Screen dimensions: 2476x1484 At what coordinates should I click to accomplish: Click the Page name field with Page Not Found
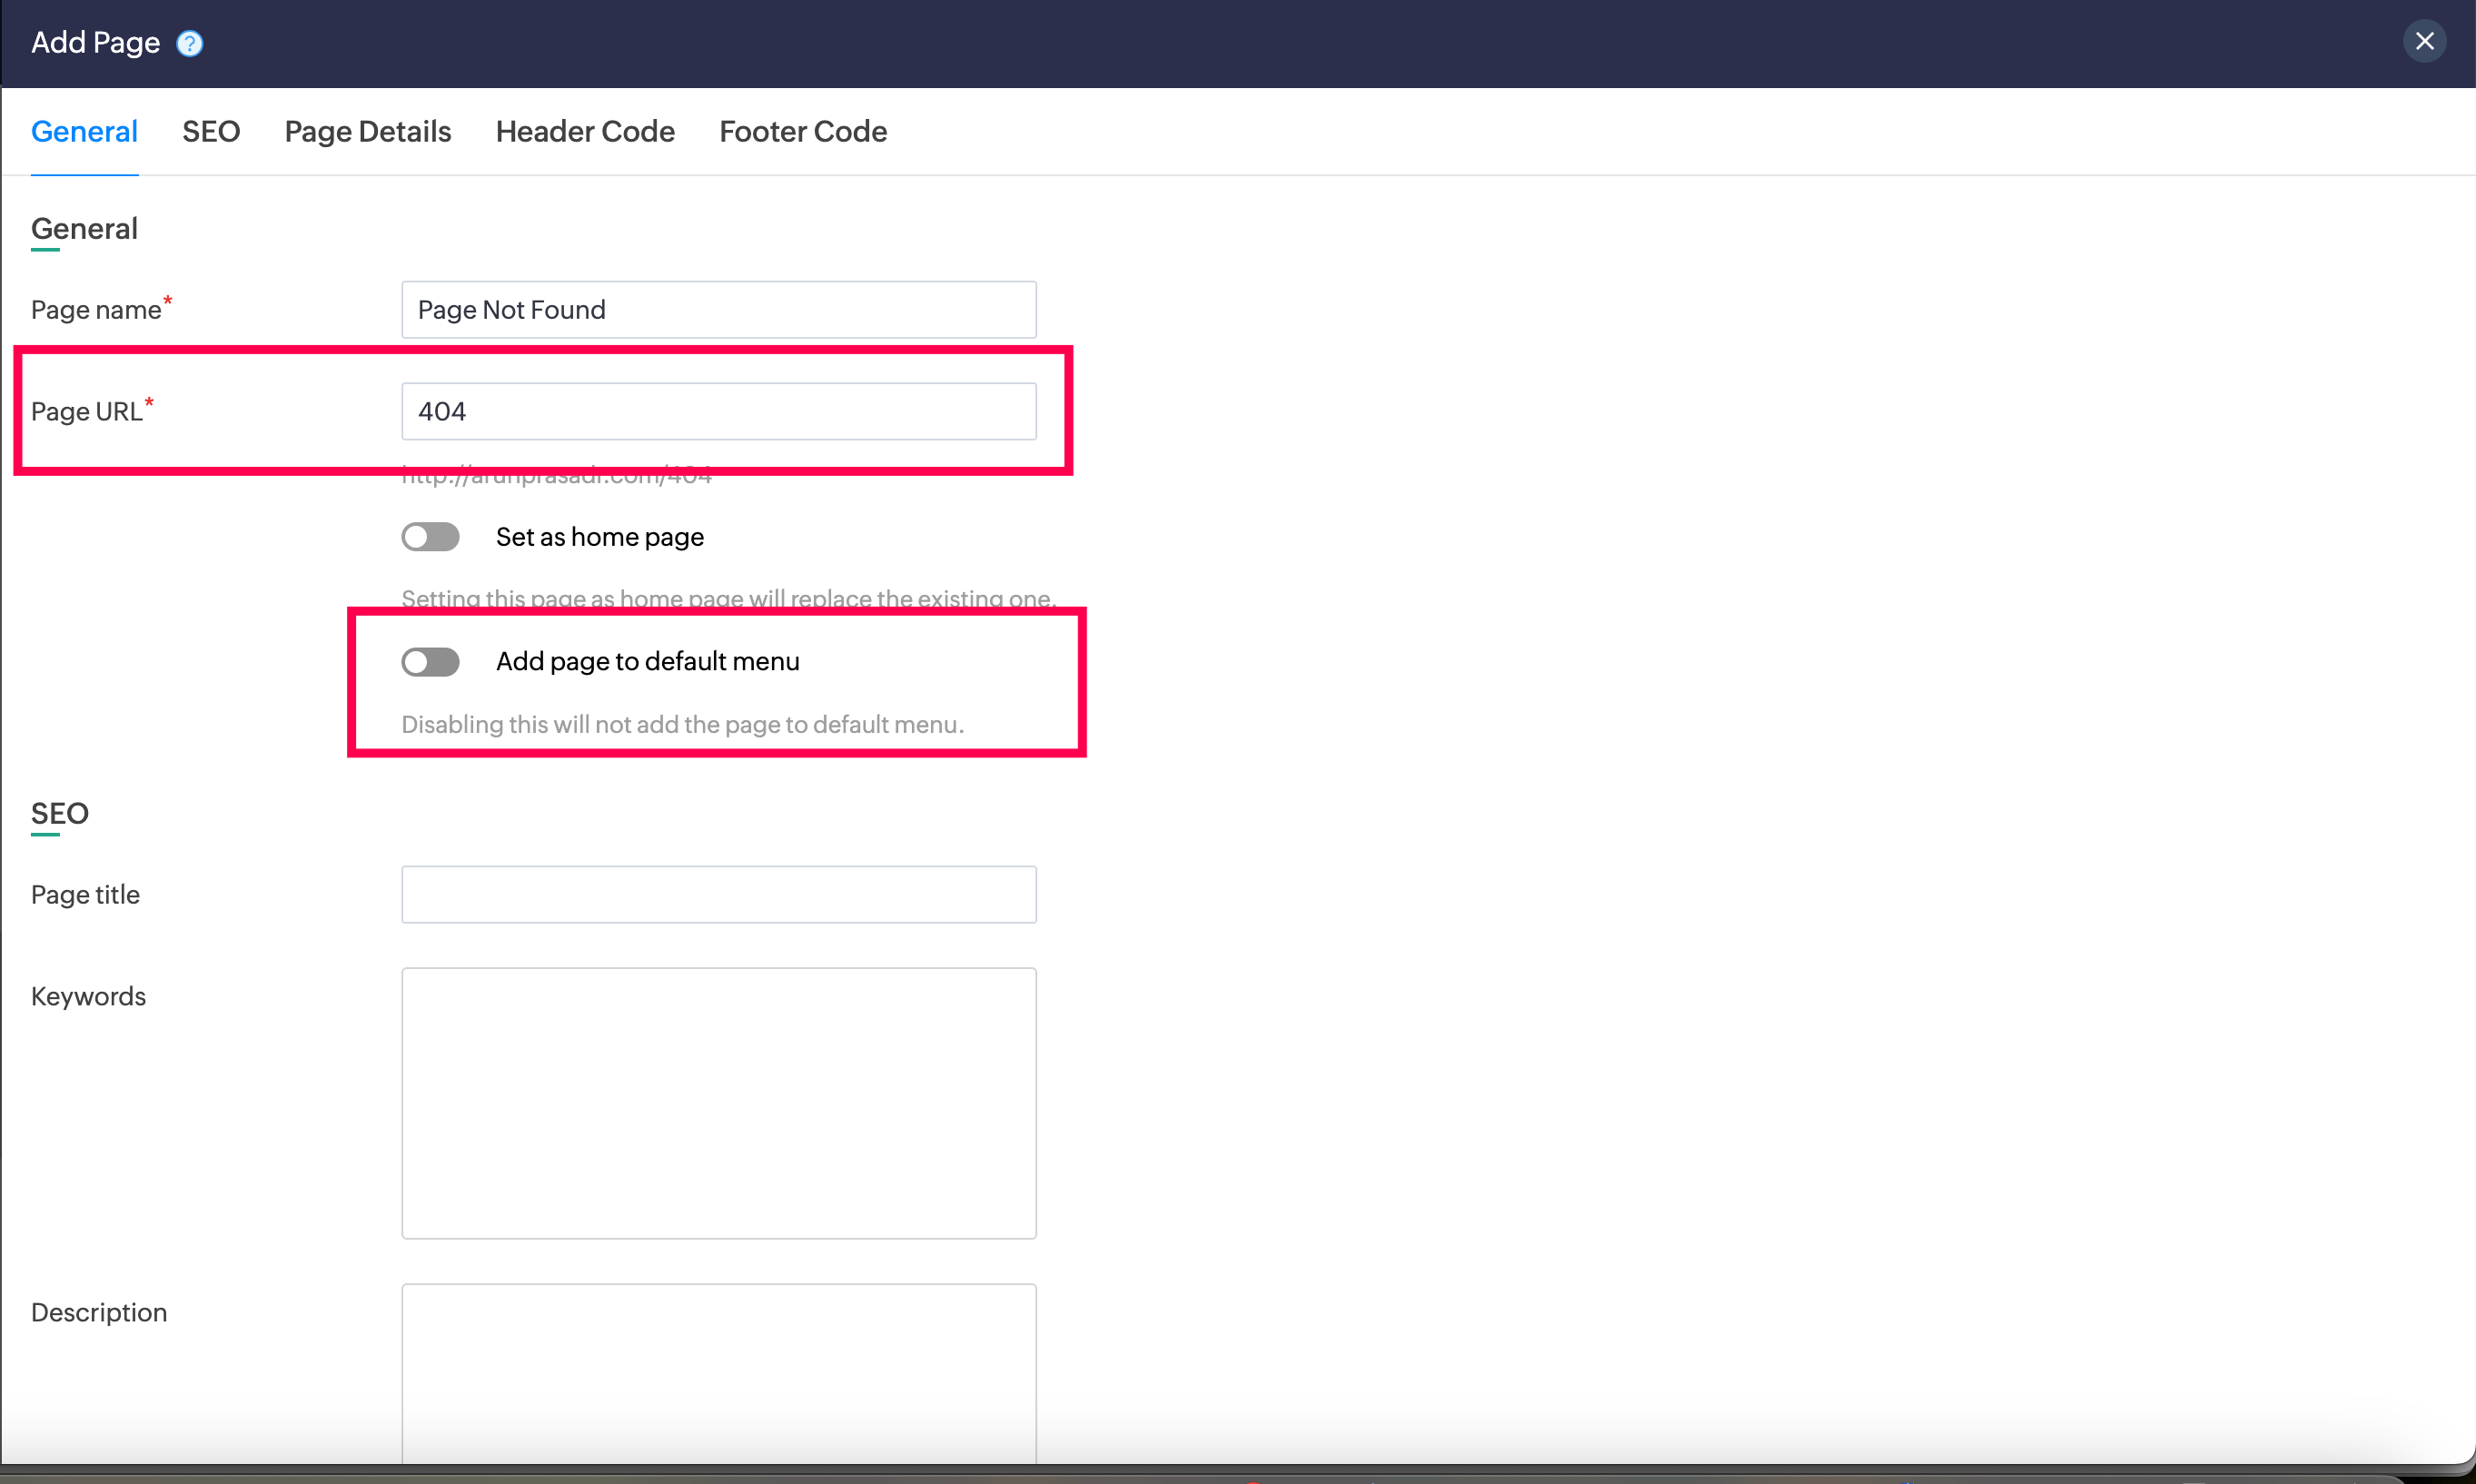pos(718,310)
